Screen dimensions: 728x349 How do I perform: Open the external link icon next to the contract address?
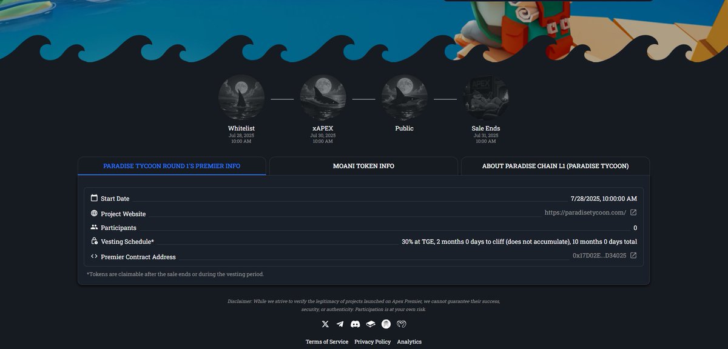point(632,254)
